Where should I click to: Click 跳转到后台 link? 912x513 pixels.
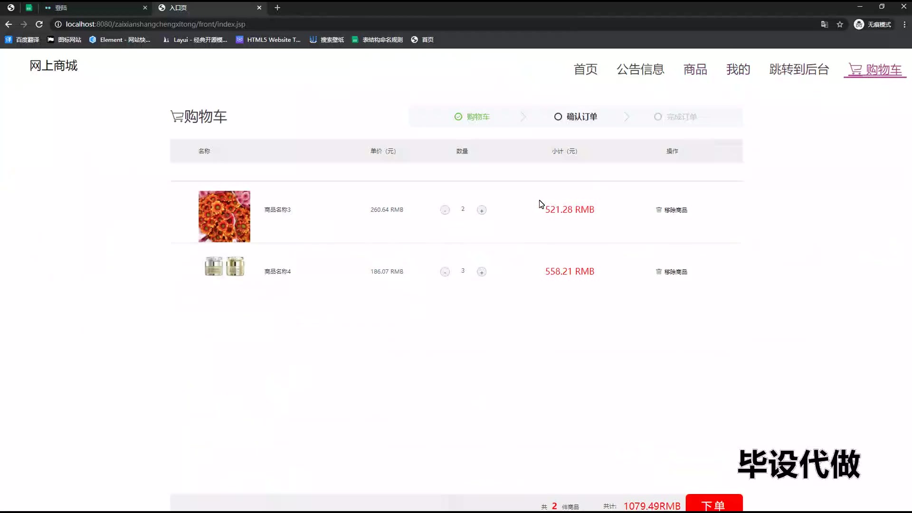(799, 69)
